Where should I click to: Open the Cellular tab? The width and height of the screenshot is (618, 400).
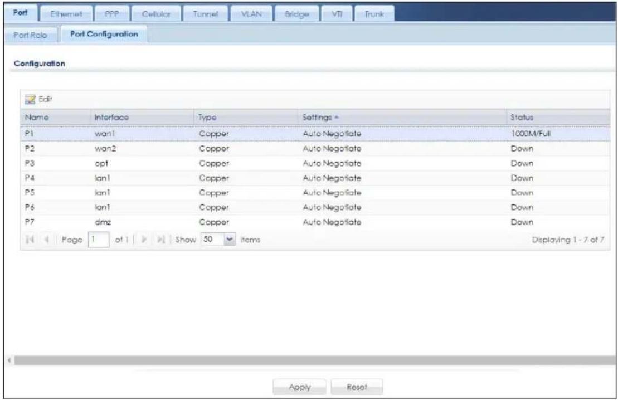pos(156,14)
